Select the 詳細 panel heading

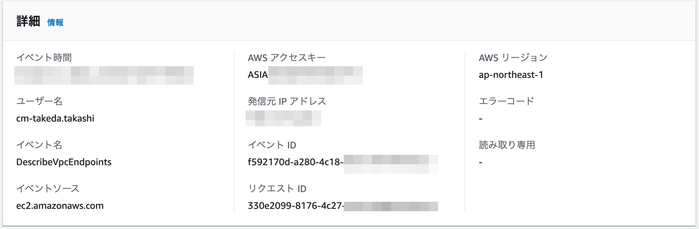[x=26, y=22]
